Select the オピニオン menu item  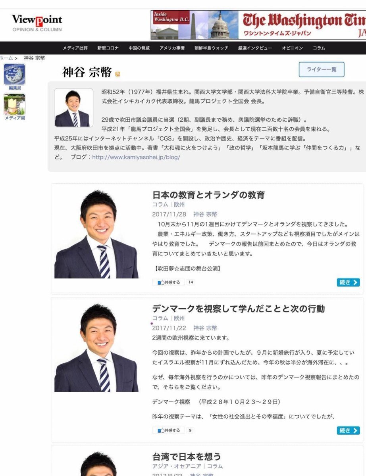click(293, 48)
